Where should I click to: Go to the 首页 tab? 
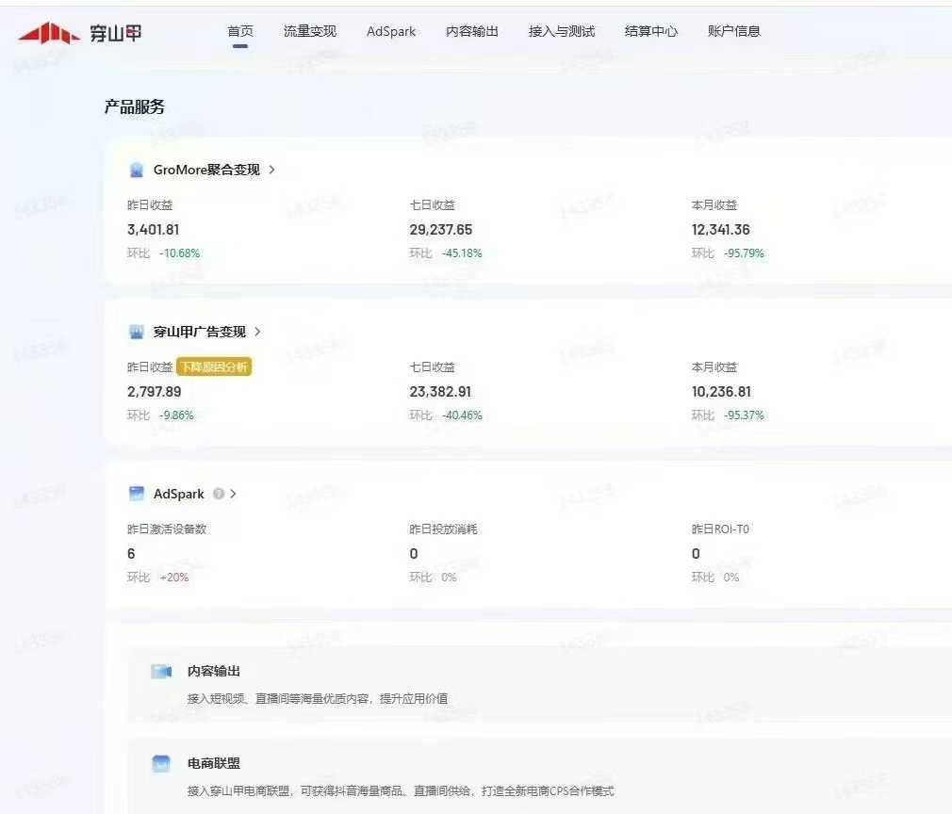240,31
